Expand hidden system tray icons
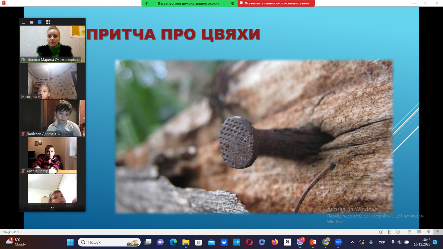The width and height of the screenshot is (443, 249). click(352, 242)
